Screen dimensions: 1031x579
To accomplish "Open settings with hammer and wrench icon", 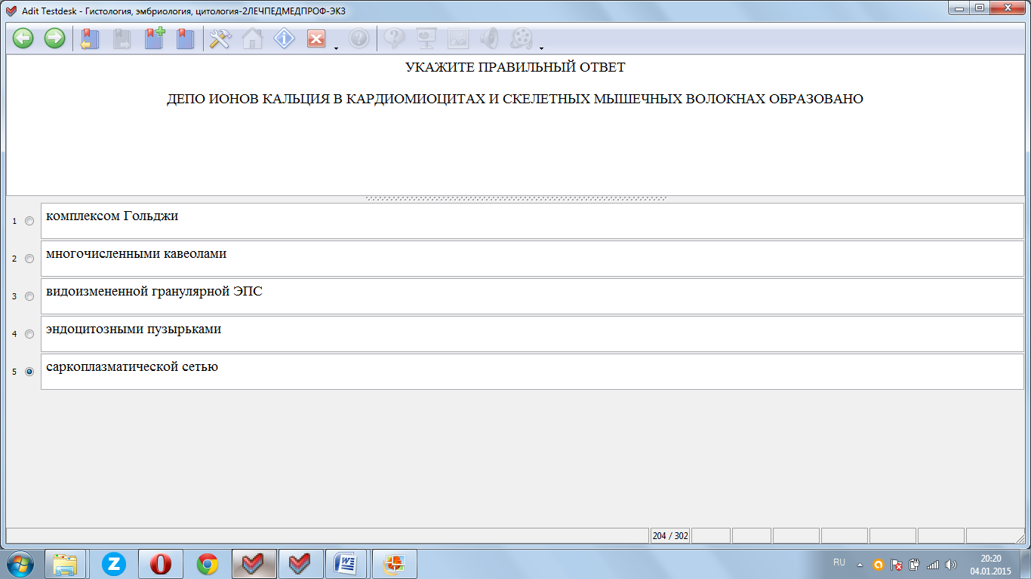I will coord(220,39).
